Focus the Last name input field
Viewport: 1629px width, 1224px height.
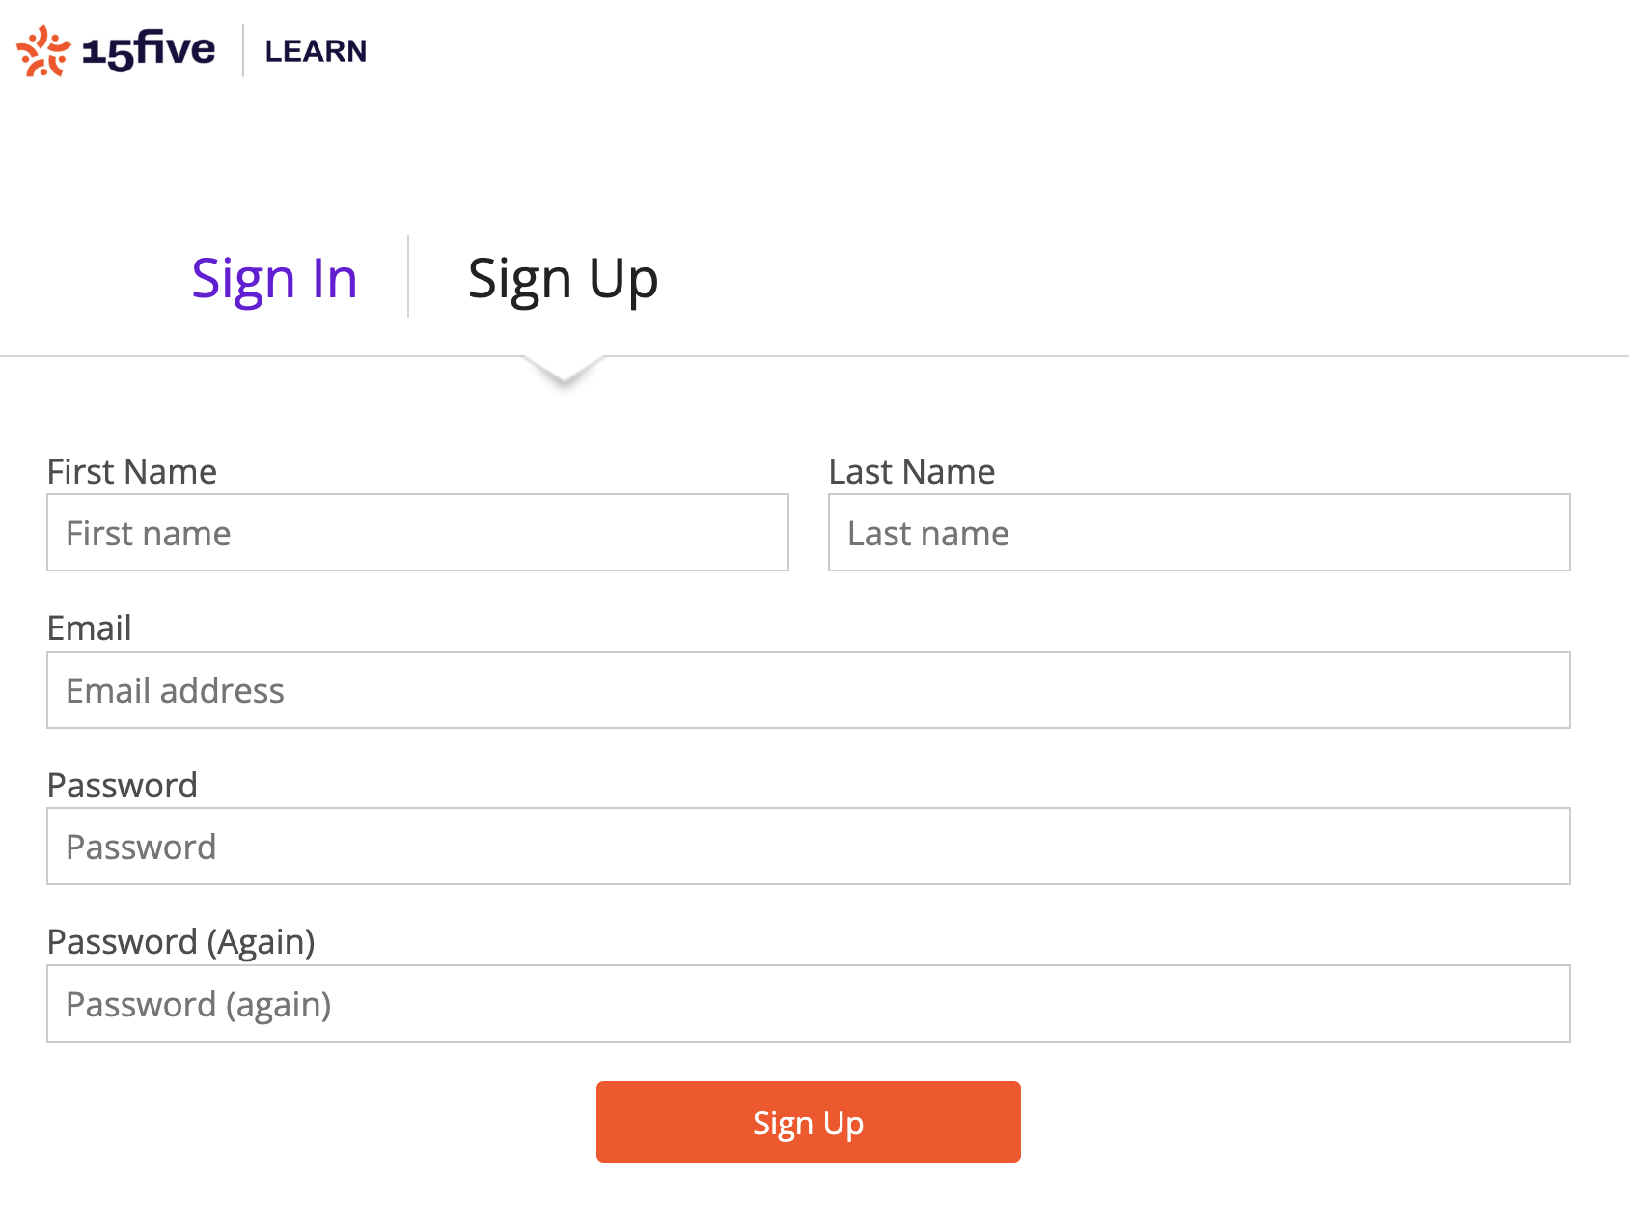[x=1199, y=533]
